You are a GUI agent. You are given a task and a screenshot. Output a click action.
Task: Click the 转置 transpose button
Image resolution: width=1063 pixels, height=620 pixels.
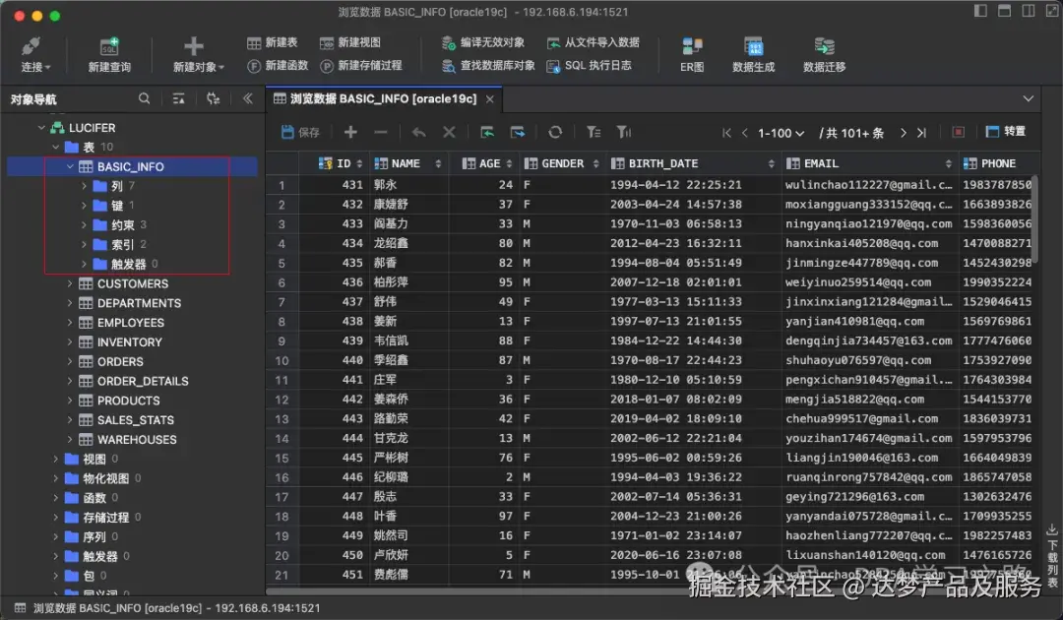[1005, 132]
